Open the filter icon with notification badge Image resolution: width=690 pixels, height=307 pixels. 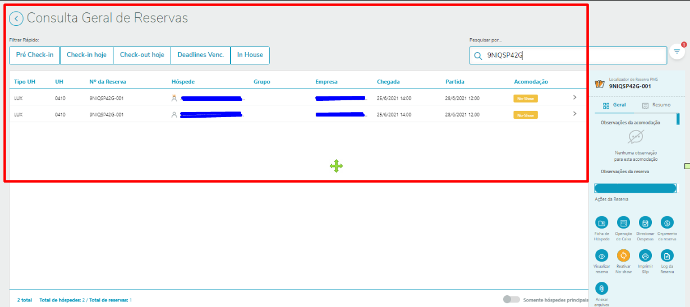pyautogui.click(x=677, y=51)
